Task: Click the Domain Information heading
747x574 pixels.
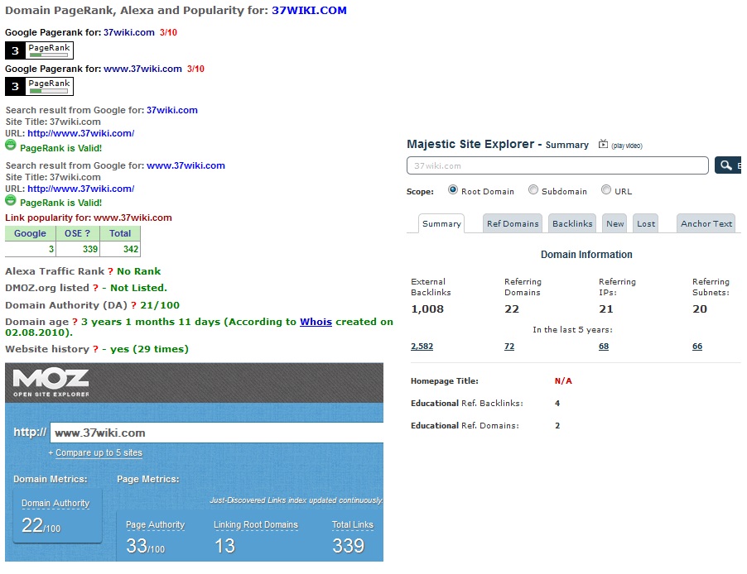Action: [586, 255]
